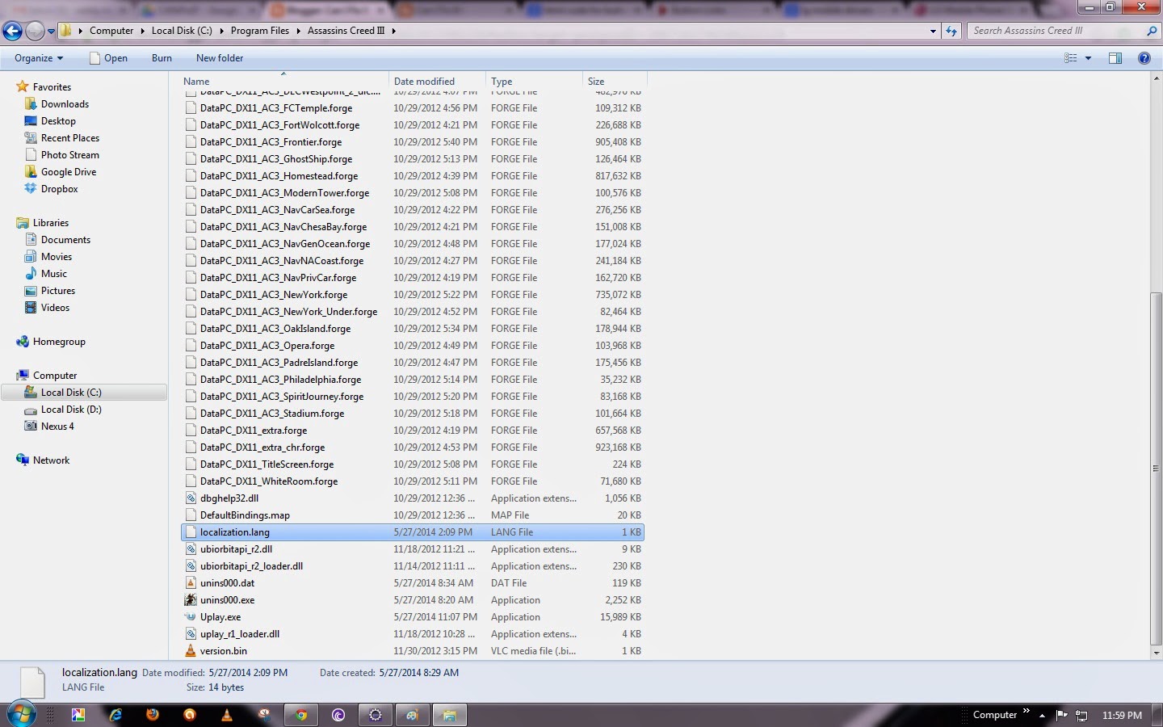Select Local Disk (D:) in navigation pane
The height and width of the screenshot is (727, 1163).
point(71,410)
